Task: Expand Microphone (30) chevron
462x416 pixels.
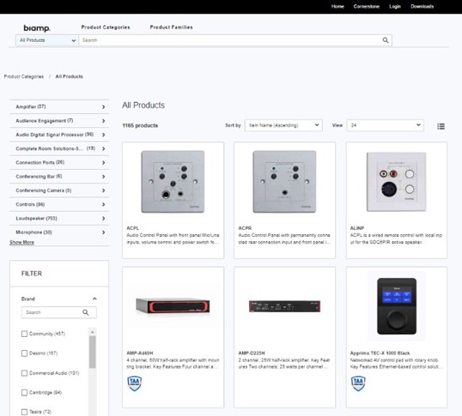Action: click(x=103, y=232)
